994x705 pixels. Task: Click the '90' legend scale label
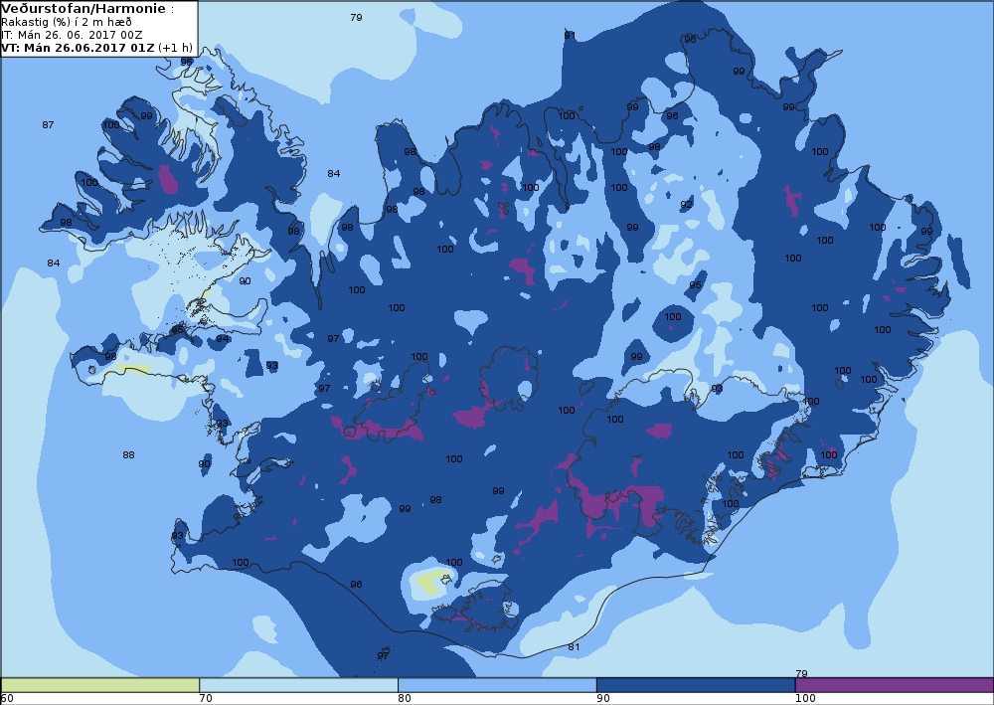[x=603, y=698]
